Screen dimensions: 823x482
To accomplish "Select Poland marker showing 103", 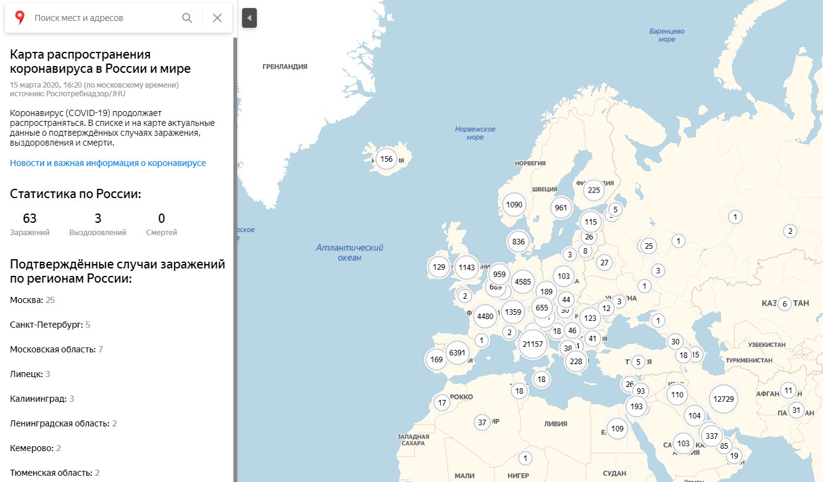I will click(x=563, y=276).
